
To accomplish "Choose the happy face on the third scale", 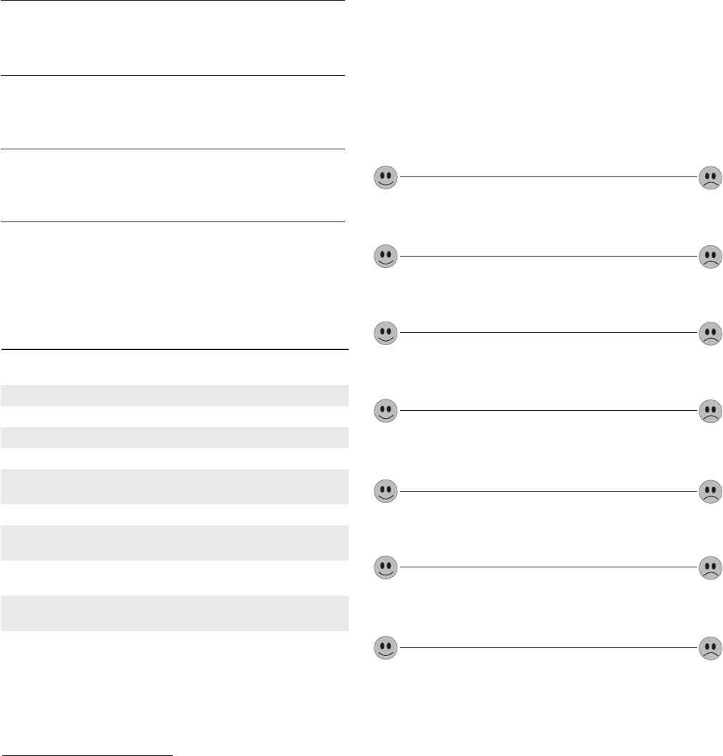I will [387, 333].
